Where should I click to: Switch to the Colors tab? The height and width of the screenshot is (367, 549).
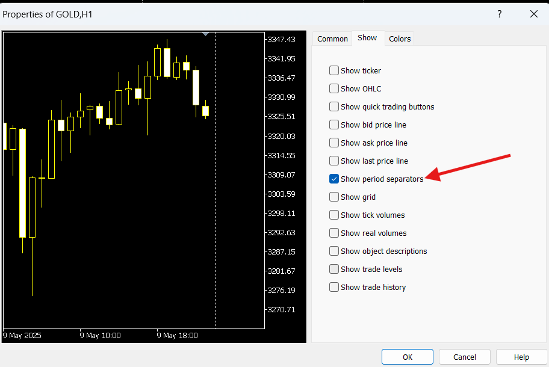point(400,39)
